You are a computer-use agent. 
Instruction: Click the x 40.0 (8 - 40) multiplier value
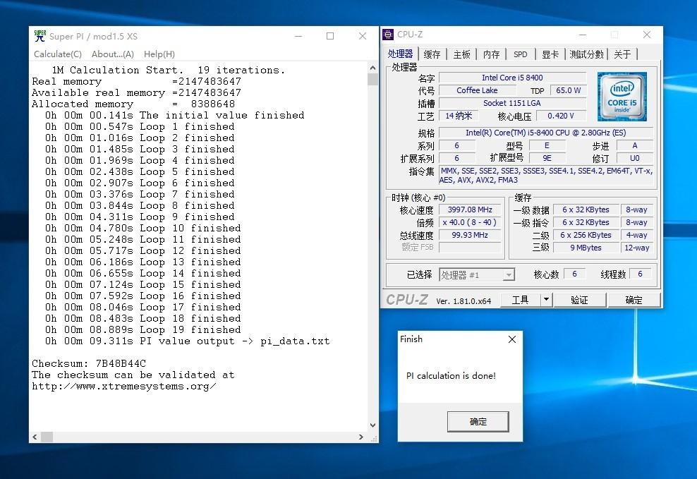click(470, 222)
